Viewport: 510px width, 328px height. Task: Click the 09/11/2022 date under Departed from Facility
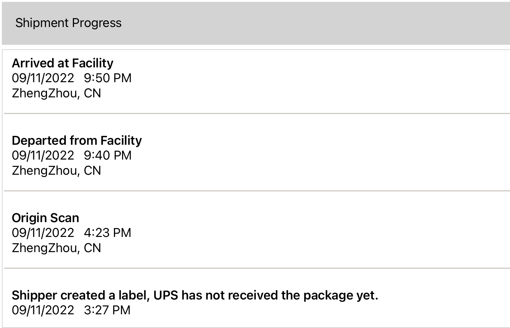pos(43,155)
